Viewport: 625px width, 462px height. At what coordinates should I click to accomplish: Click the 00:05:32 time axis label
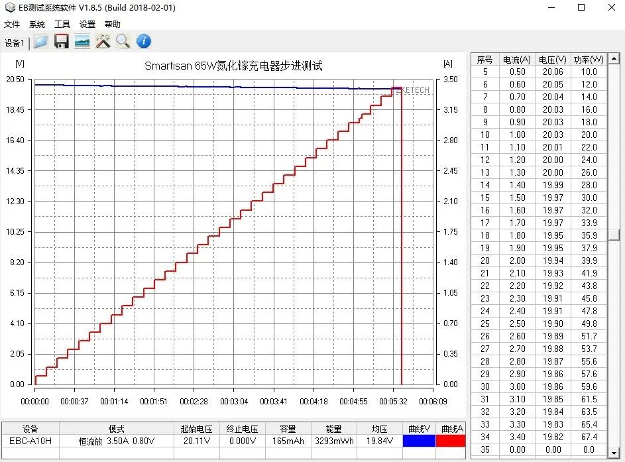(x=393, y=402)
